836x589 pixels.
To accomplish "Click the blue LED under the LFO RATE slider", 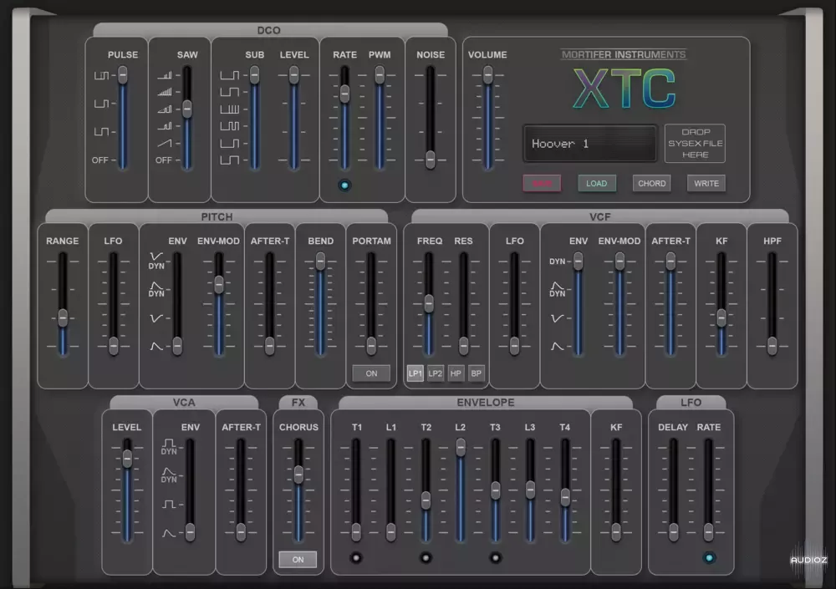I will [709, 558].
